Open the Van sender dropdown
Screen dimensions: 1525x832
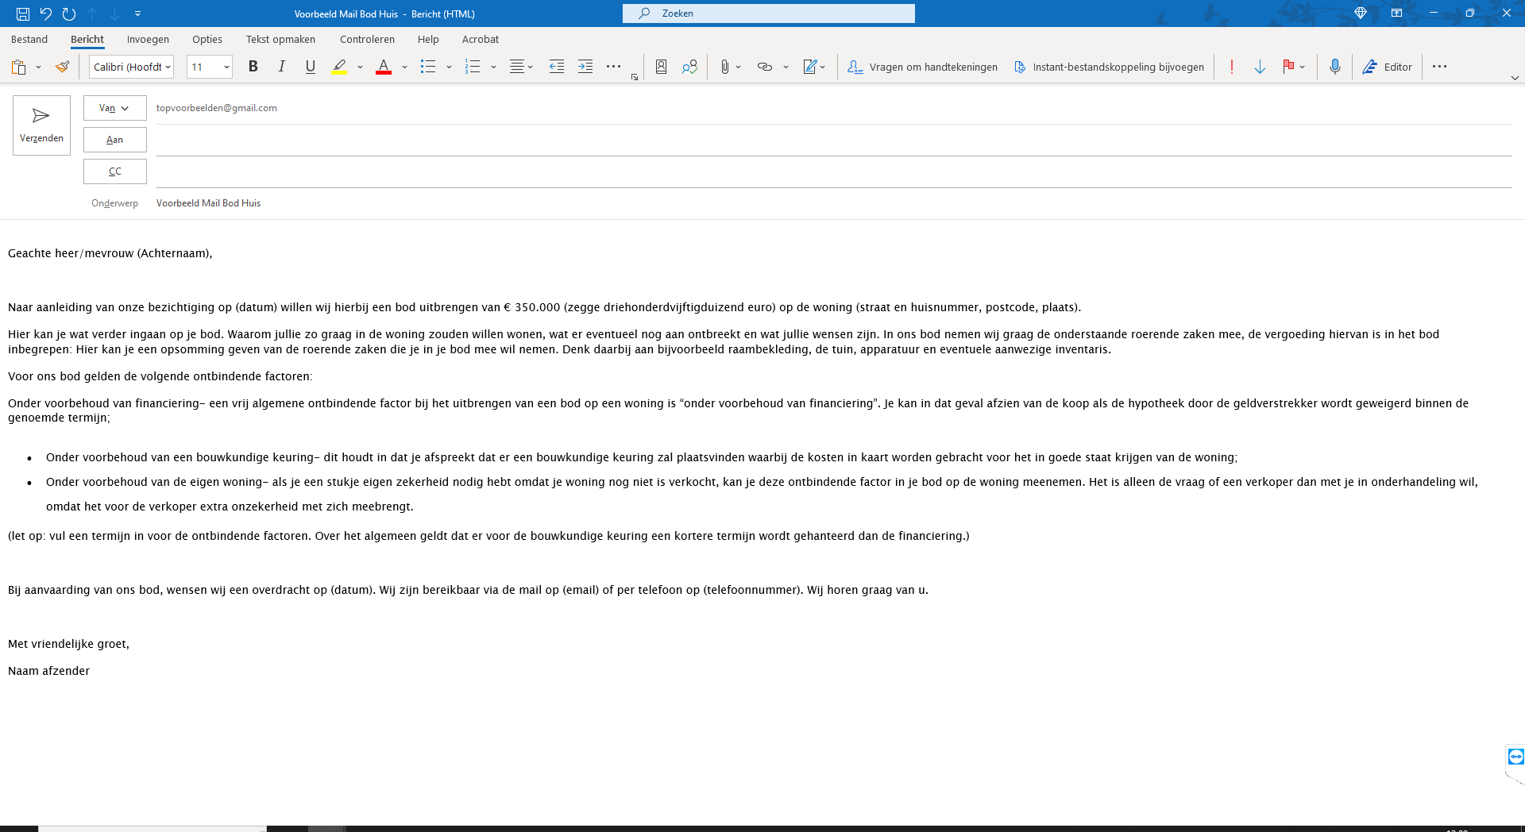114,108
